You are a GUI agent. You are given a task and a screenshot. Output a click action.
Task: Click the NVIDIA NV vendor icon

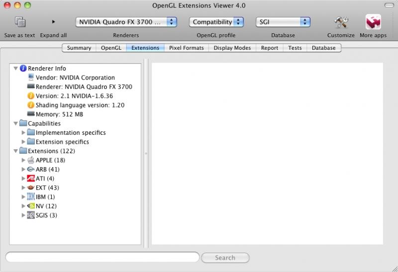[31, 206]
